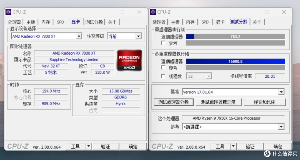Switch to SPD tab in right window
300x160 pixels.
(x=205, y=22)
